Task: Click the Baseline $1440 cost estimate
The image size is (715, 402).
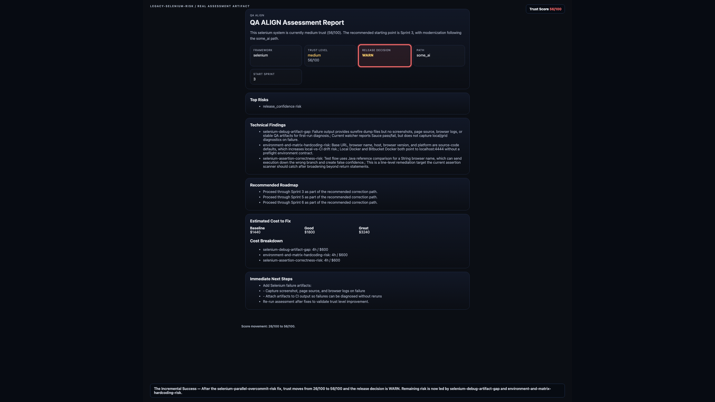Action: tap(257, 230)
